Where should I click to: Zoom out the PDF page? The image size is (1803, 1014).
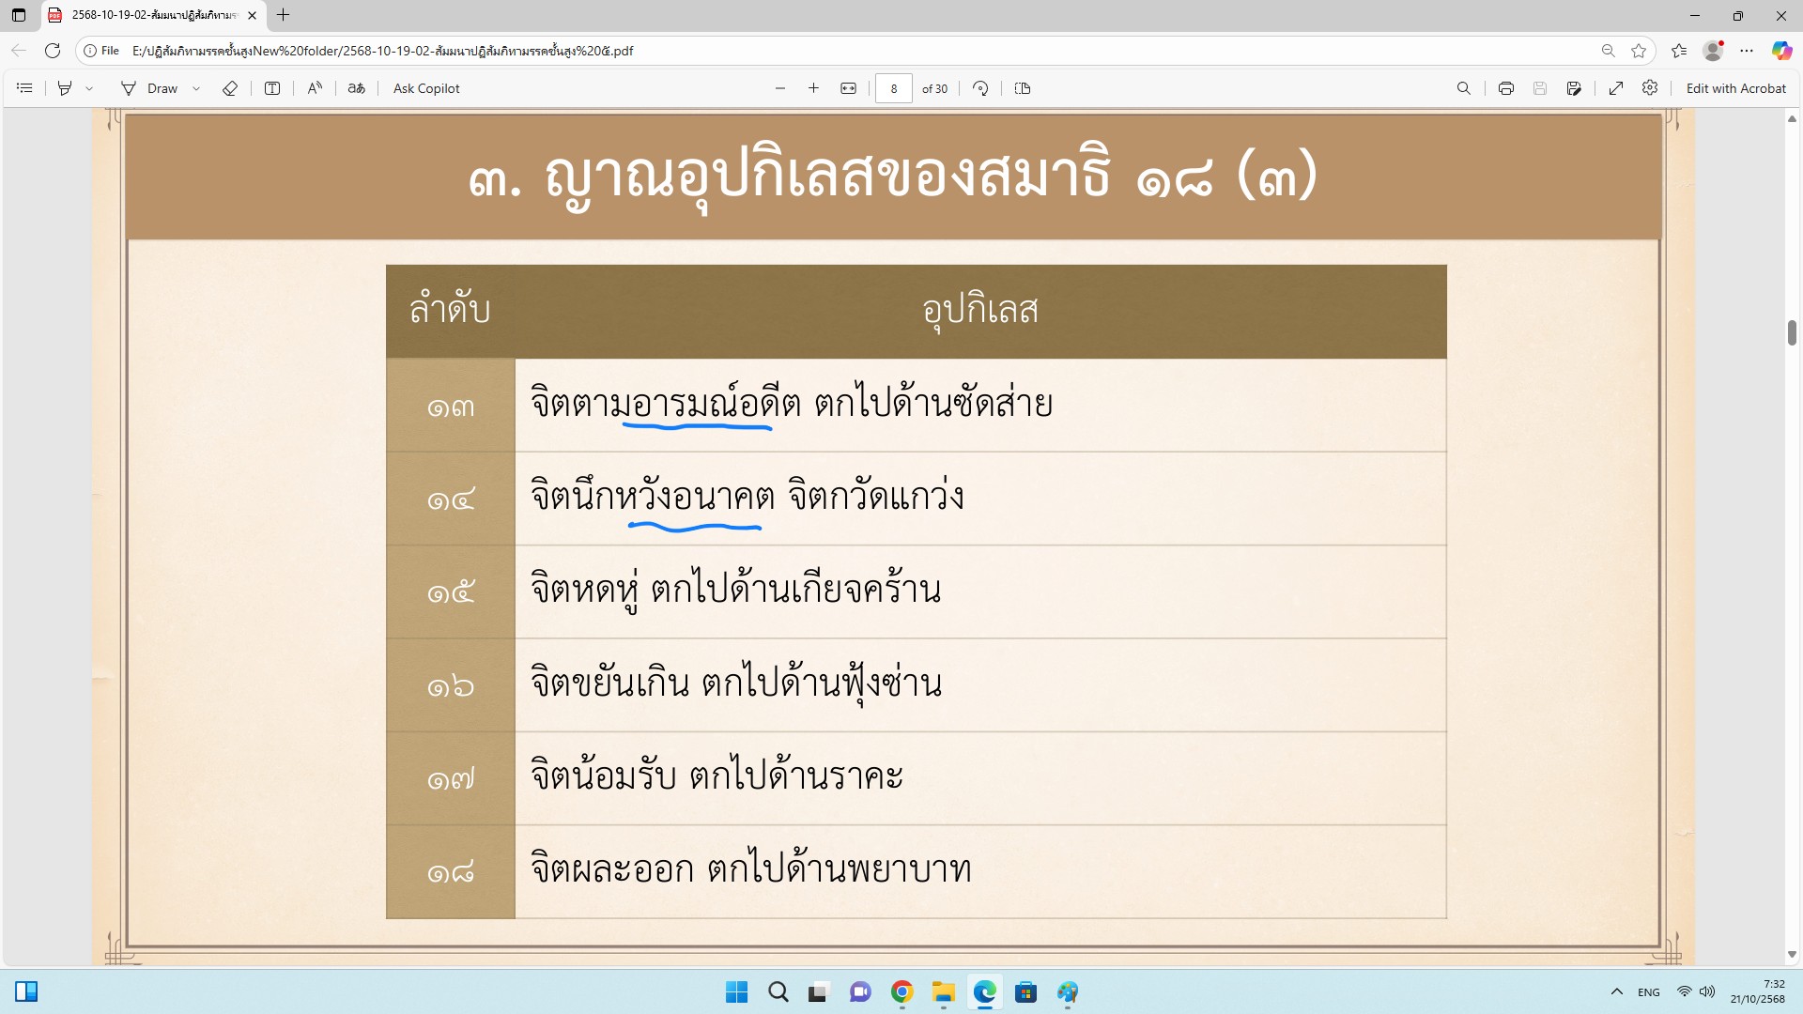click(780, 88)
